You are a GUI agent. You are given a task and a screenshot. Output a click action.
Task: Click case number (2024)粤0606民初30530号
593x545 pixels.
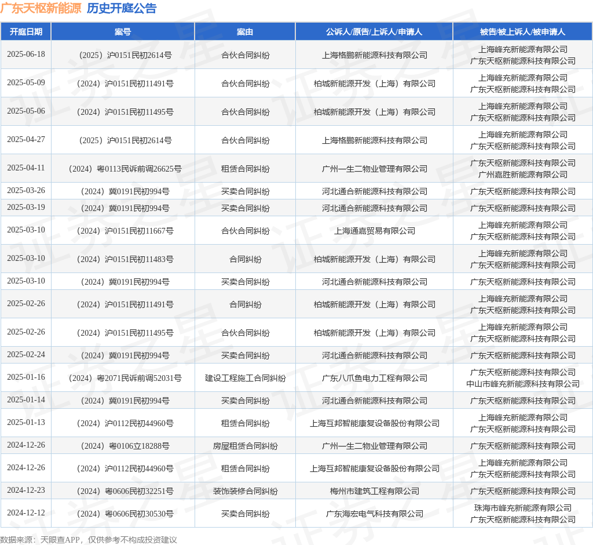(125, 514)
